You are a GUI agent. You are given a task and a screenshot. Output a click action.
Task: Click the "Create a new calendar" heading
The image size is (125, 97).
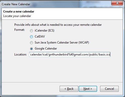(19, 11)
